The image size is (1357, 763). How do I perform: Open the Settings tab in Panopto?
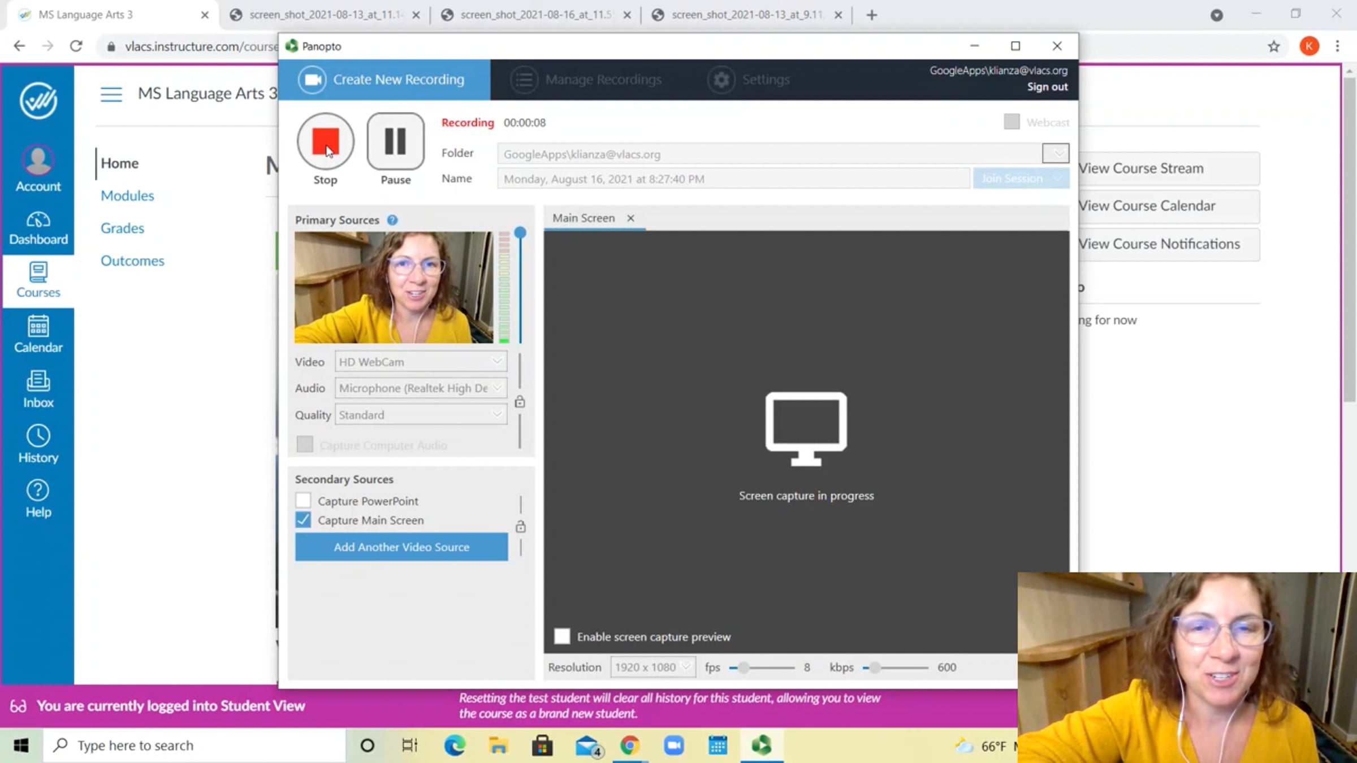pyautogui.click(x=749, y=80)
